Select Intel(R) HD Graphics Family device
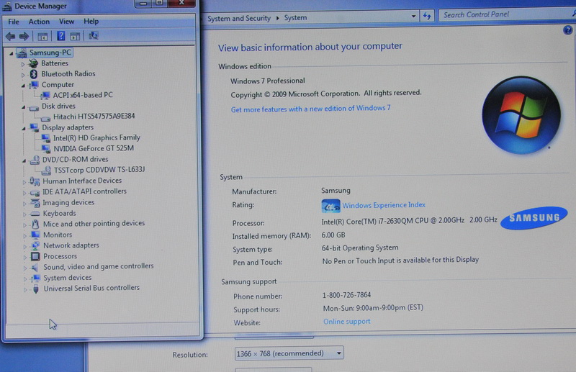The width and height of the screenshot is (576, 372). tap(96, 137)
